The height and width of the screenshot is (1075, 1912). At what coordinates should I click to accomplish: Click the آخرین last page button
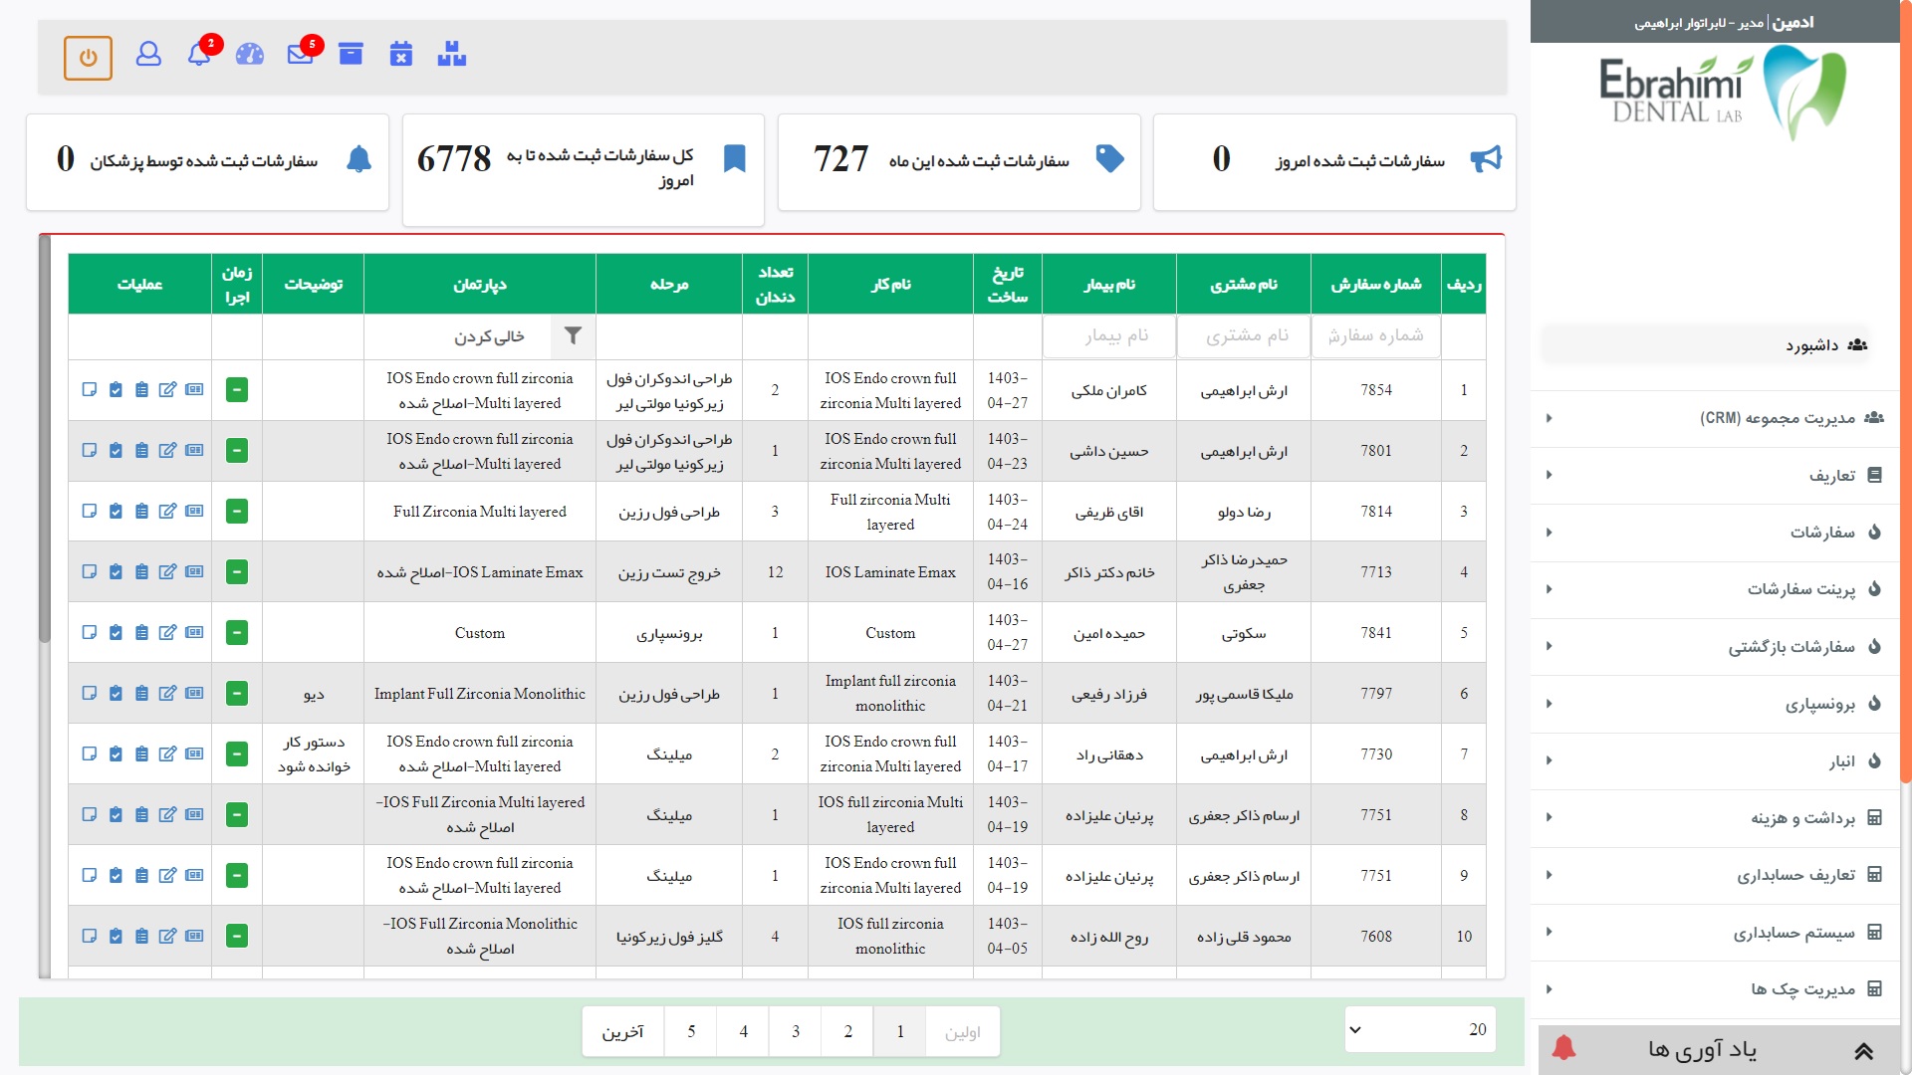click(622, 1032)
